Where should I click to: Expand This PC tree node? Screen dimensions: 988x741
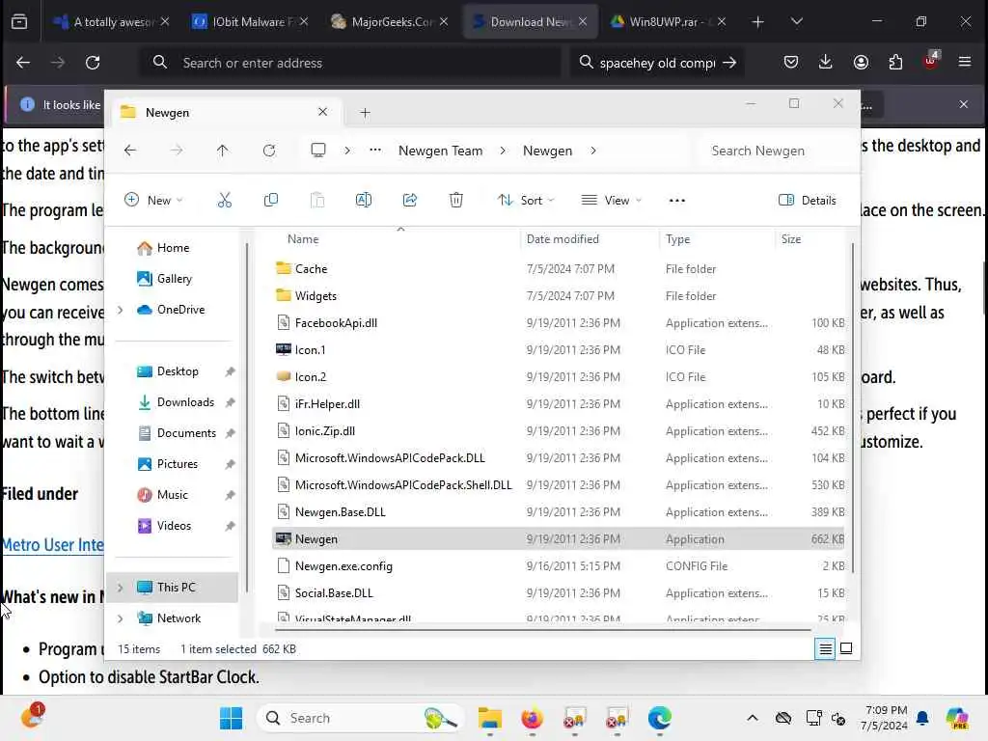(x=121, y=588)
